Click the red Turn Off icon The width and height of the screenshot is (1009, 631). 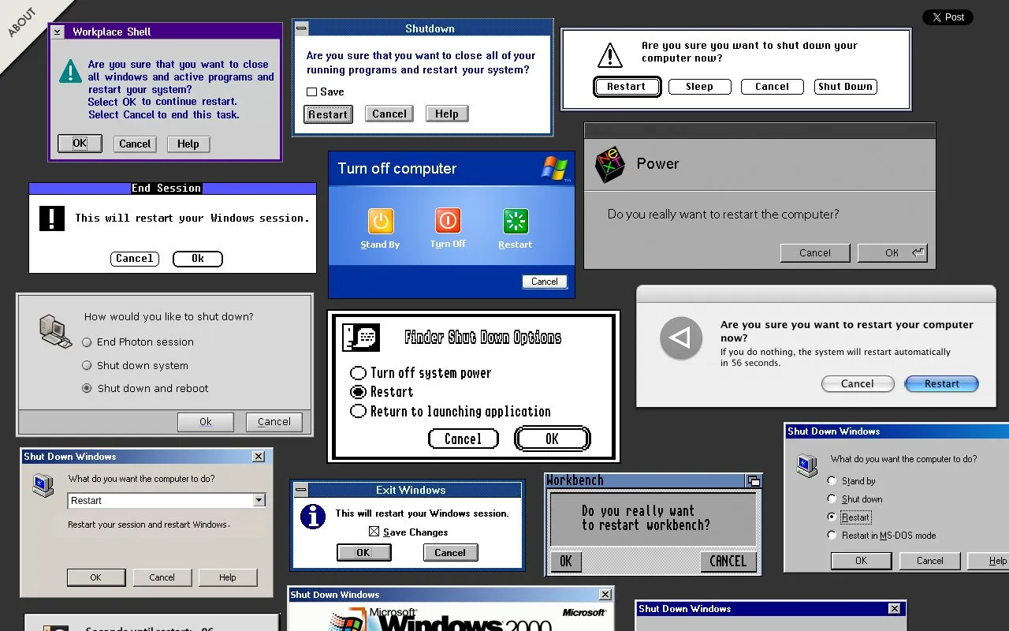point(448,221)
